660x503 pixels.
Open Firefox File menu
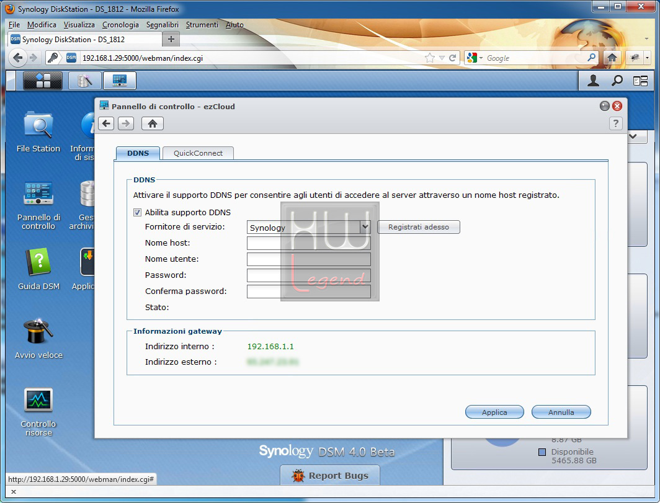[14, 25]
